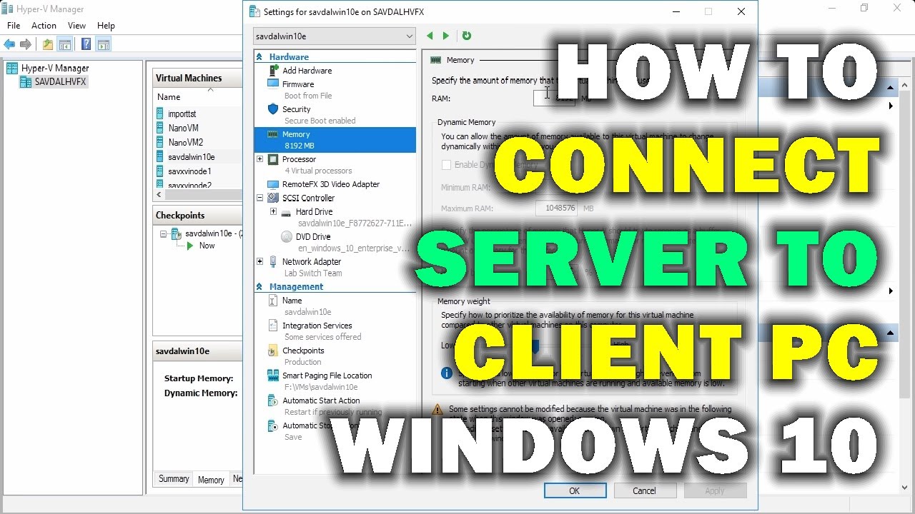Collapse the SCSI Controller node
The image size is (915, 514).
click(259, 198)
